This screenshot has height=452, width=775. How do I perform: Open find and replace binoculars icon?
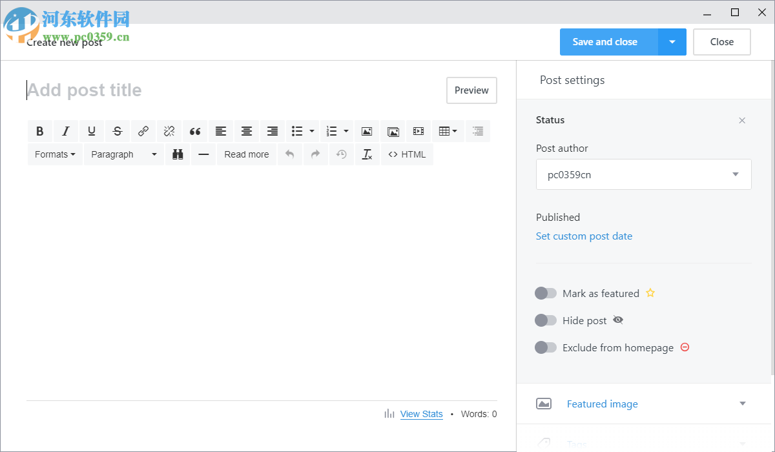pos(178,154)
